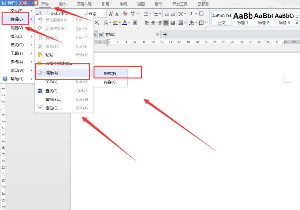The image size is (300, 210).
Task: Click the Paste clipboard icon in Edit menu
Action: pyautogui.click(x=40, y=55)
